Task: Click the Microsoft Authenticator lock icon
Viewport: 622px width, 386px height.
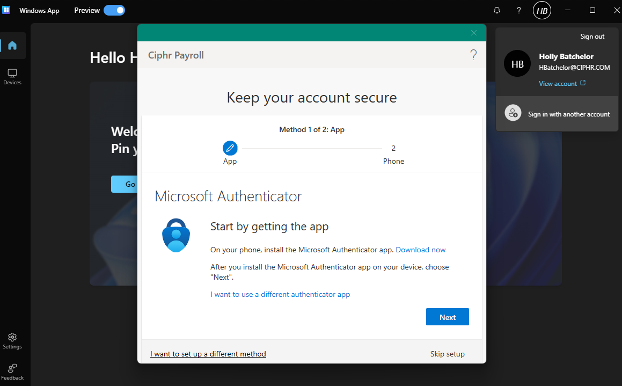Action: (x=176, y=235)
